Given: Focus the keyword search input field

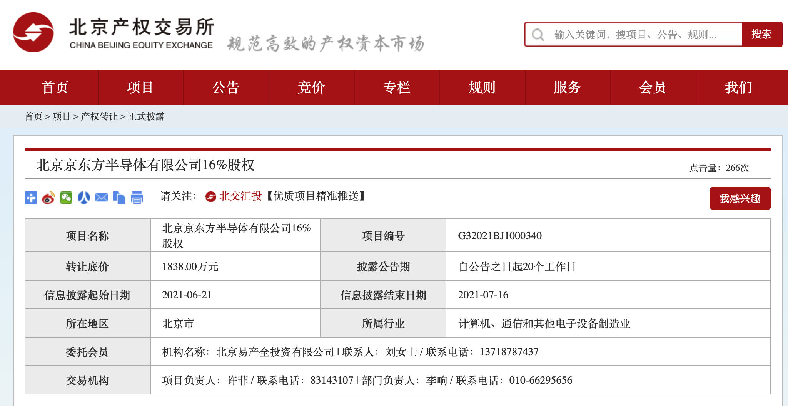Looking at the screenshot, I should pyautogui.click(x=634, y=34).
